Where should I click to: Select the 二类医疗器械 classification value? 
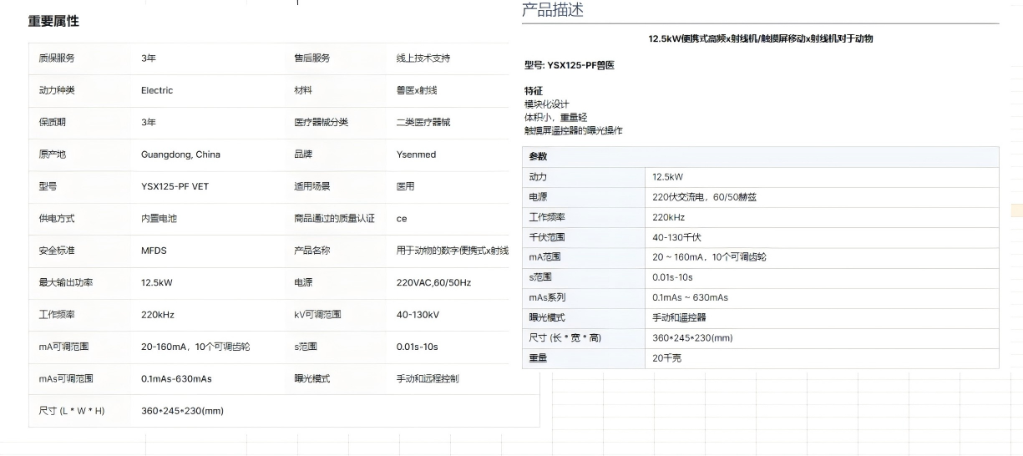tap(423, 122)
